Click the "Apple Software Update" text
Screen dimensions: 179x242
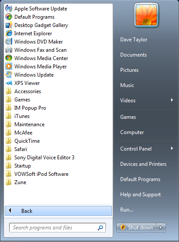(41, 9)
